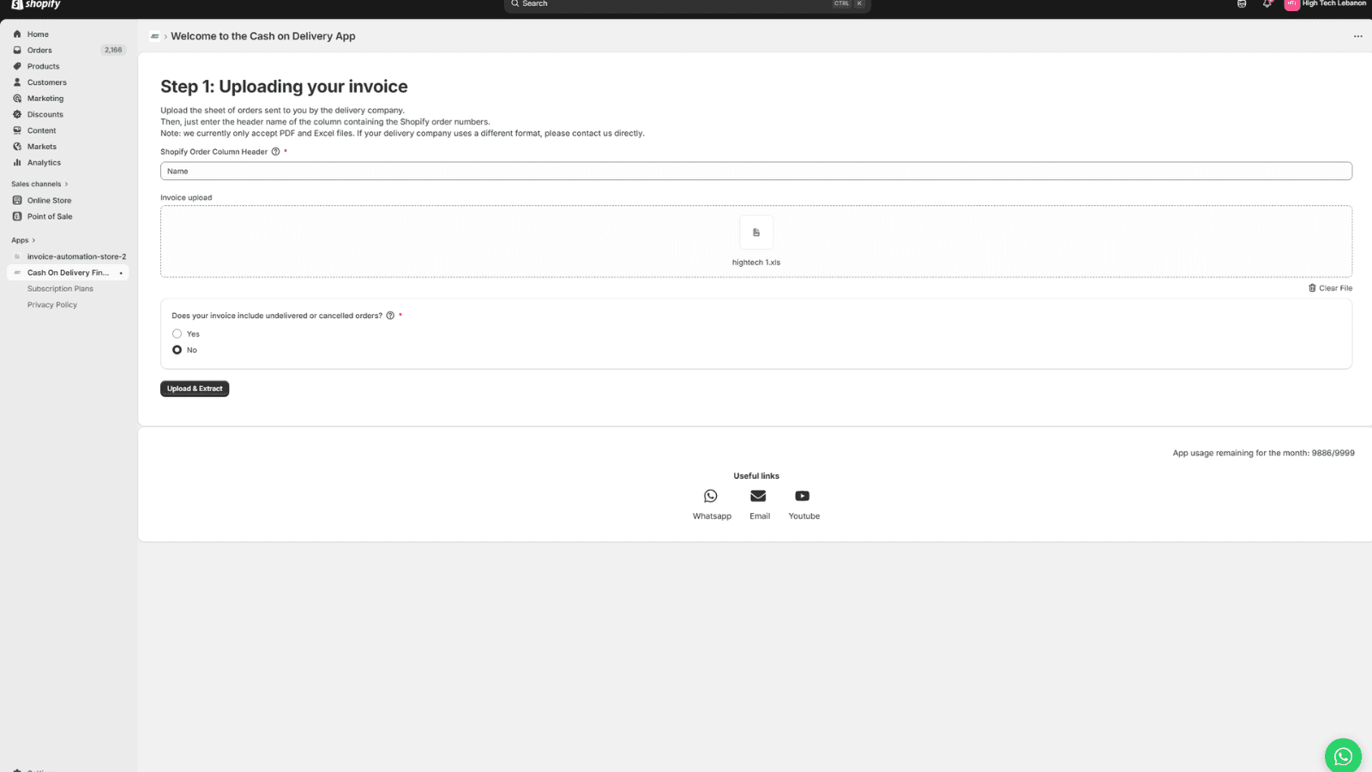This screenshot has height=772, width=1372.
Task: Clear the uploaded file
Action: coord(1330,288)
